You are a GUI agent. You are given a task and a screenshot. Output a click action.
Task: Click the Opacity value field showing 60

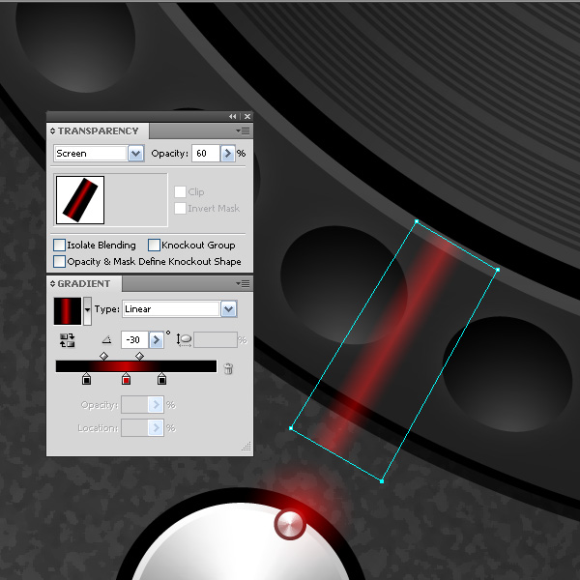pos(206,154)
